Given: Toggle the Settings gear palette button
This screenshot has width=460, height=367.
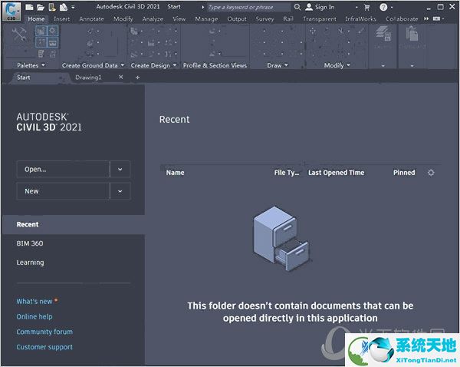Looking at the screenshot, I should click(x=52, y=31).
